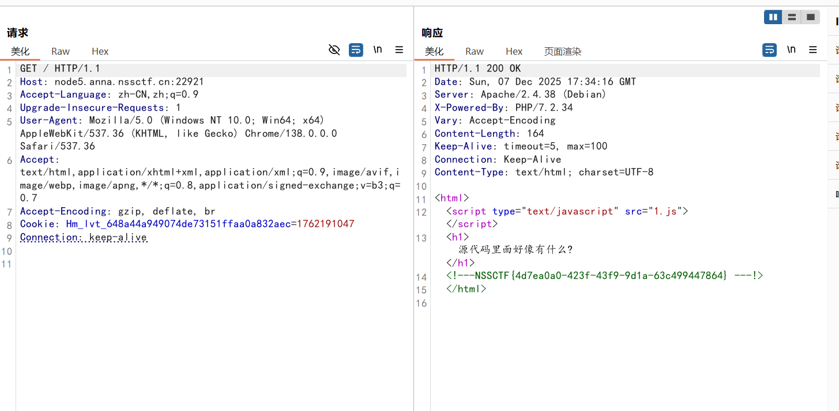The width and height of the screenshot is (839, 411).
Task: Click the Cookie header line in the request
Action: coord(187,224)
